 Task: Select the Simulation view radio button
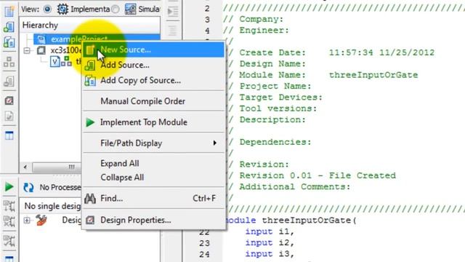point(116,9)
